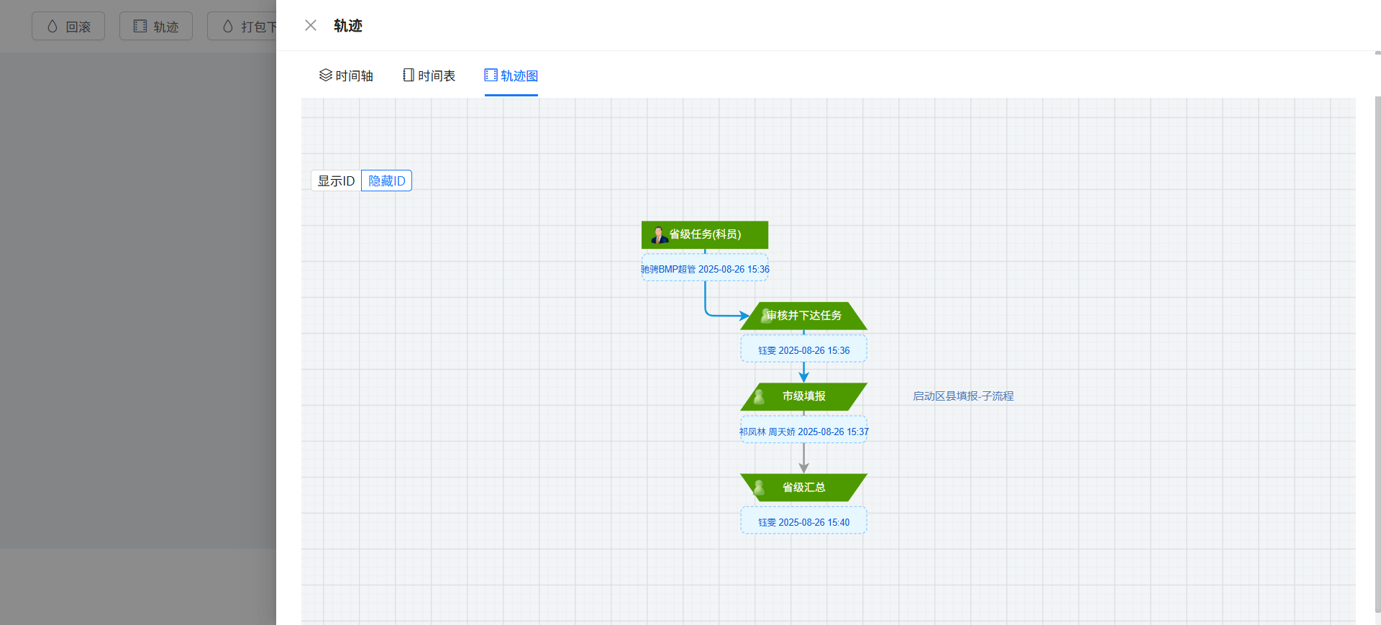Click the 省级任务(科员) node
This screenshot has width=1381, height=625.
(705, 234)
